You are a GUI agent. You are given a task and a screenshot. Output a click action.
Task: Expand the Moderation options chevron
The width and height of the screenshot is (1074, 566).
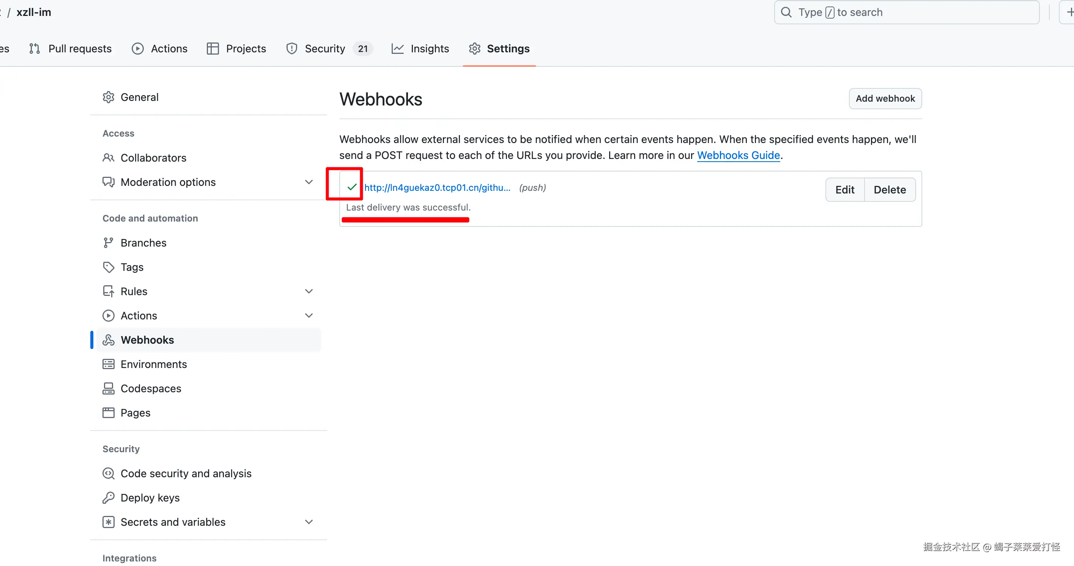coord(309,182)
